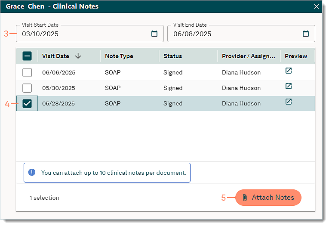Click the Visit Date sort arrow

pos(78,56)
